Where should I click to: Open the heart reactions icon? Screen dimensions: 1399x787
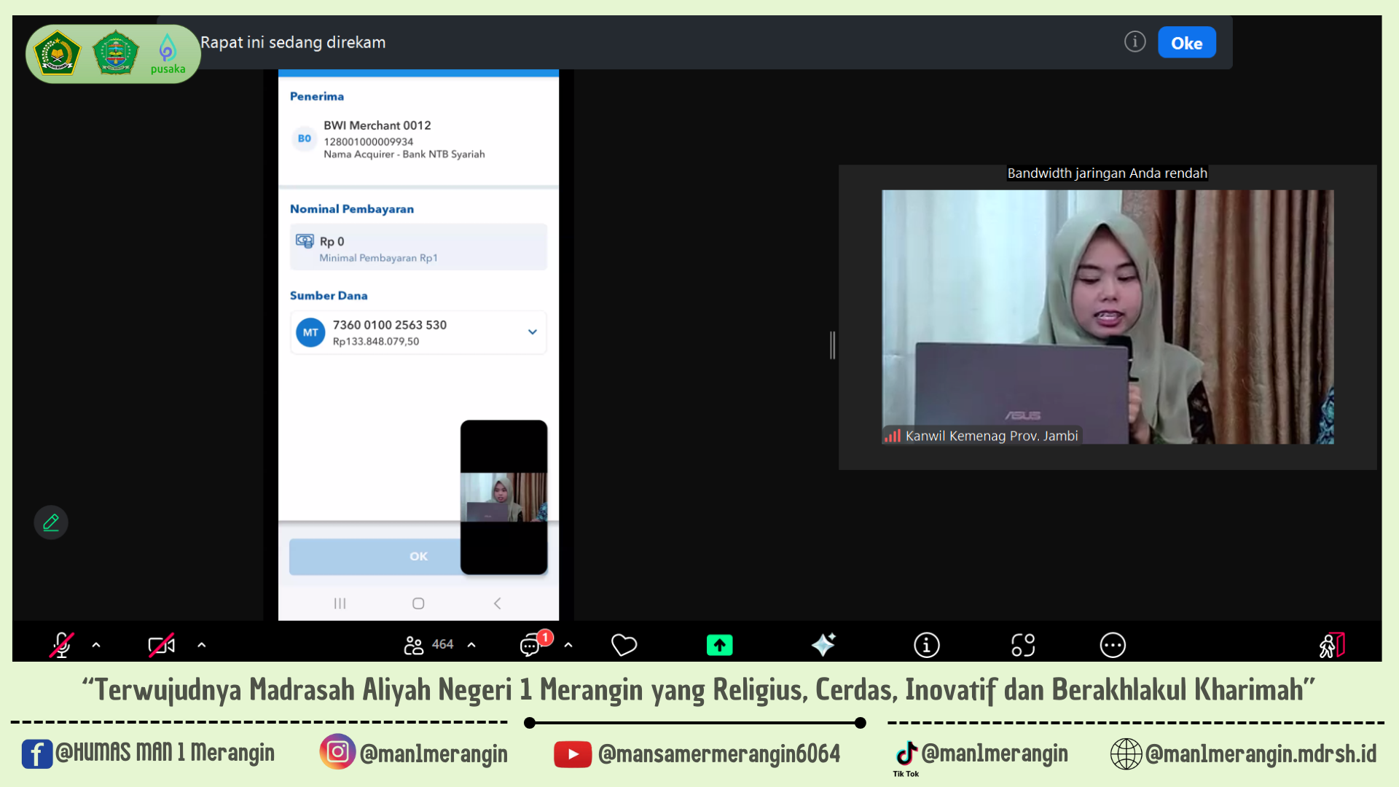(624, 645)
